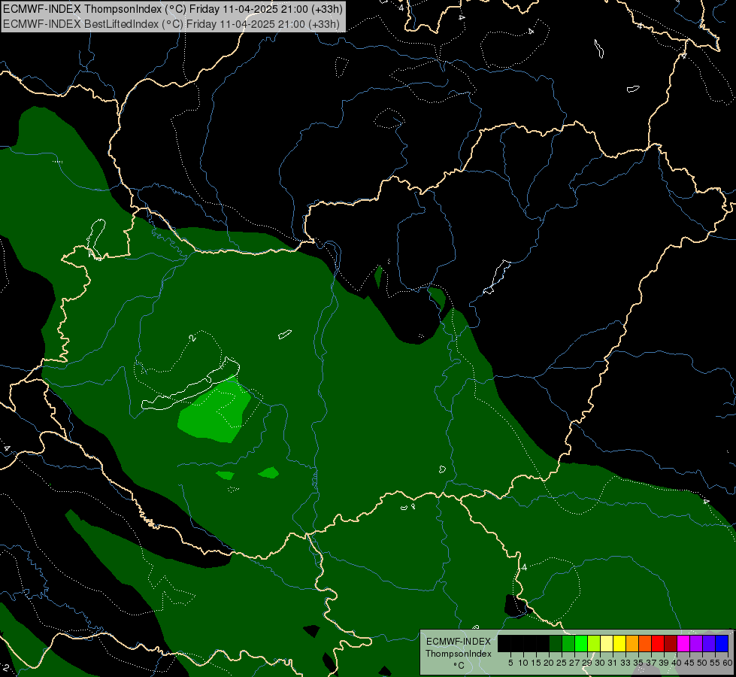Select the dark green 20–25 legend swatch
Viewport: 736px width, 677px height.
coord(556,643)
